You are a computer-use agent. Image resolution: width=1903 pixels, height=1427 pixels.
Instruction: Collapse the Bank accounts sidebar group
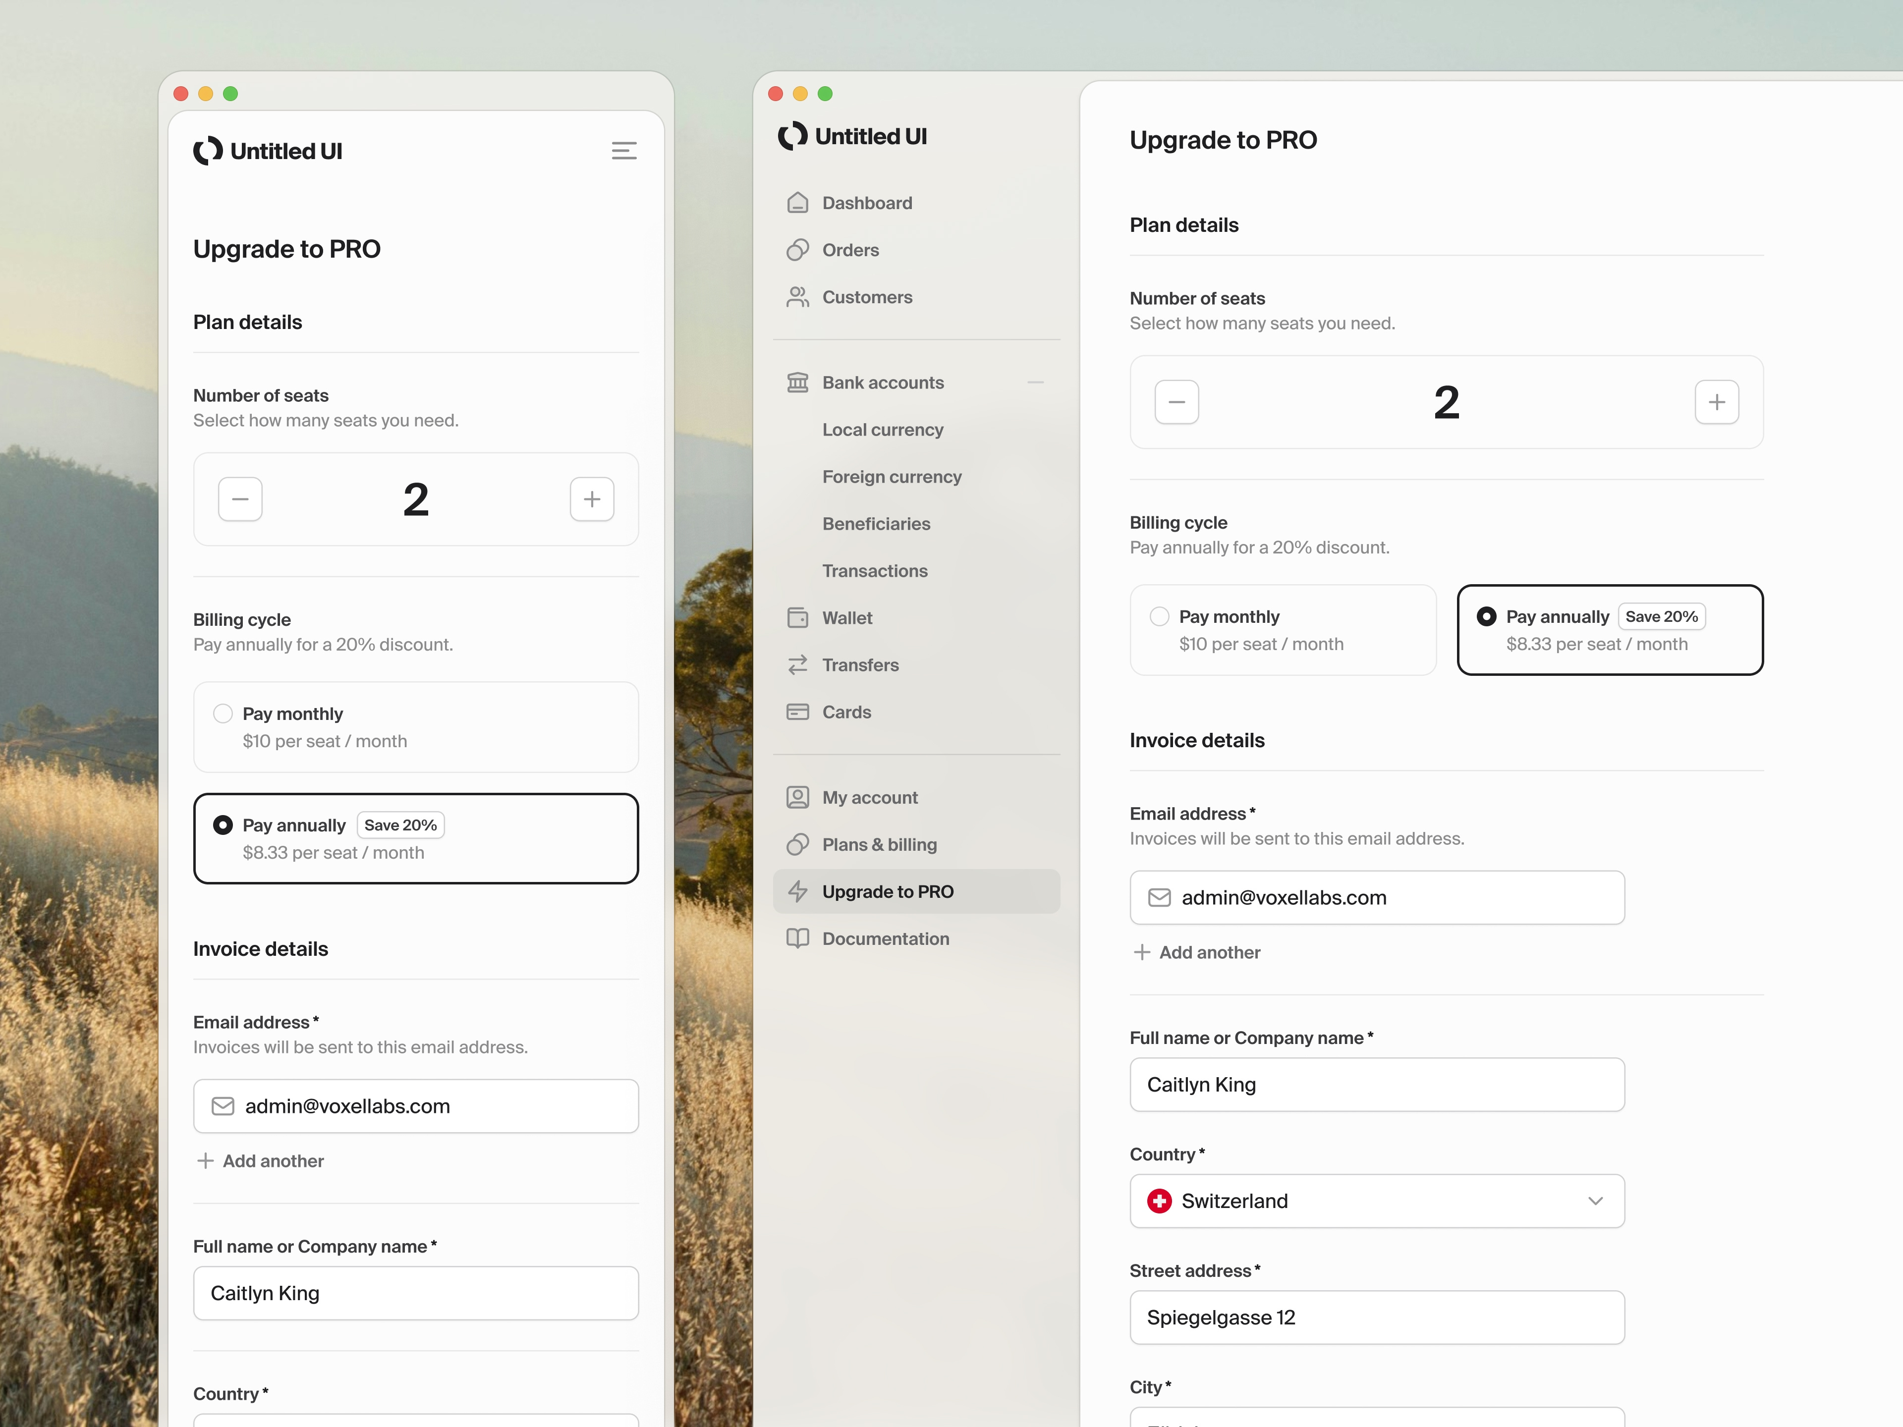point(1035,382)
